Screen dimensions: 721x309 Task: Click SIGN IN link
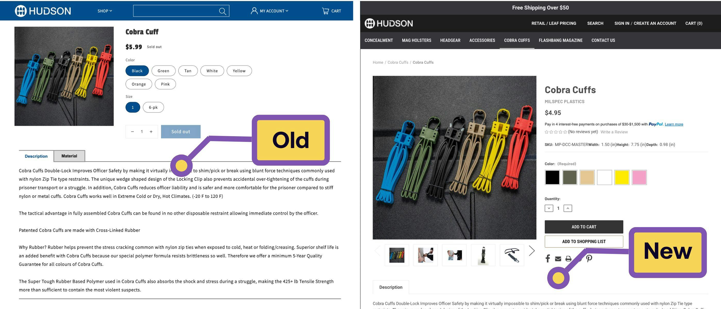(622, 23)
